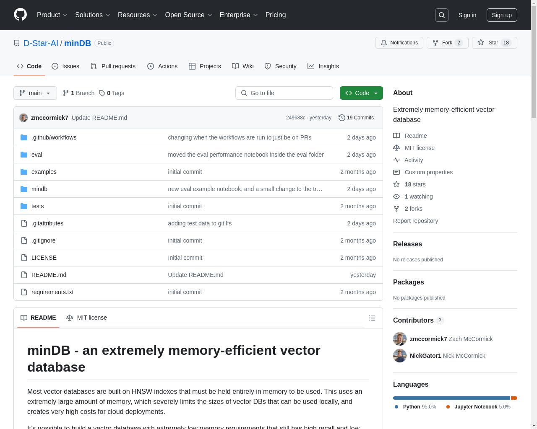Click the Python language bar segment
Image resolution: width=537 pixels, height=429 pixels.
[451, 398]
